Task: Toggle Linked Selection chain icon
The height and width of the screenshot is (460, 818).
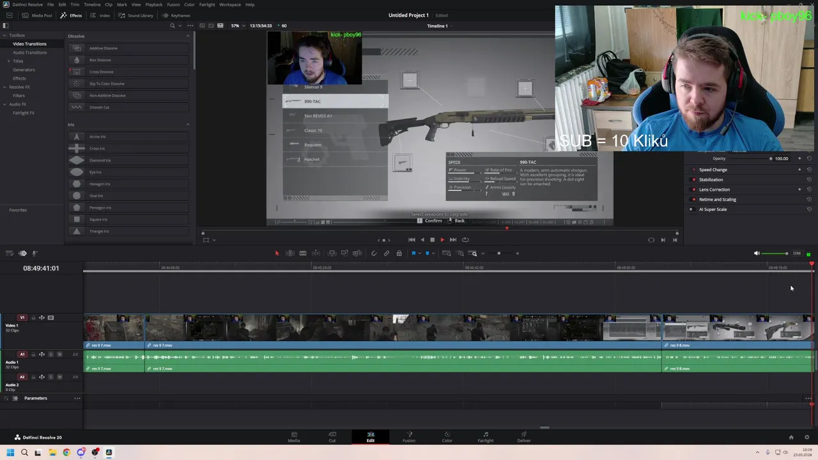Action: click(x=387, y=254)
